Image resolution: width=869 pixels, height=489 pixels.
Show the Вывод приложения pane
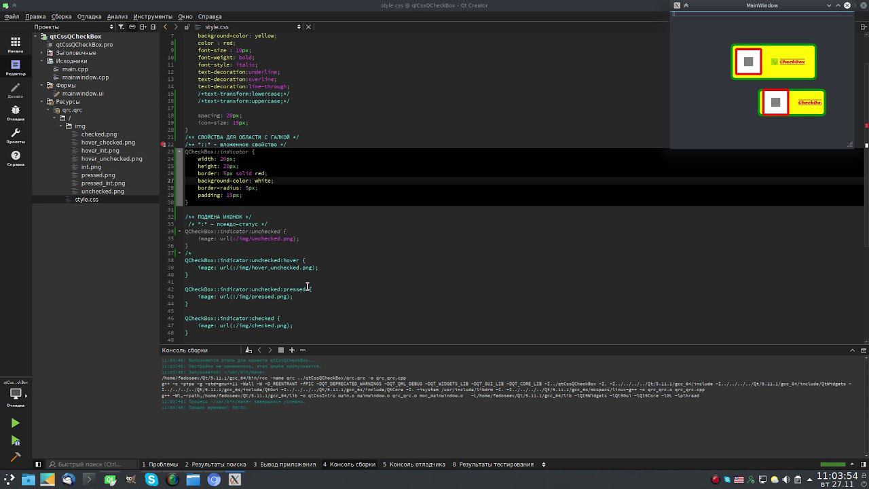[x=284, y=465]
